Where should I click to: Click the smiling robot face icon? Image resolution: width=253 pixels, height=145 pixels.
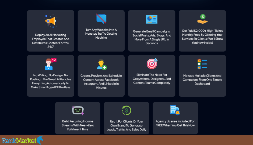click(x=78, y=110)
